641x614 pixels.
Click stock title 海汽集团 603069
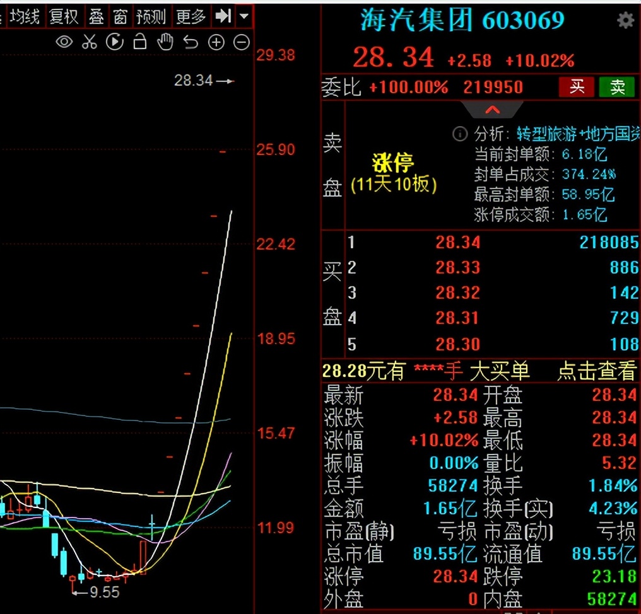[x=462, y=20]
